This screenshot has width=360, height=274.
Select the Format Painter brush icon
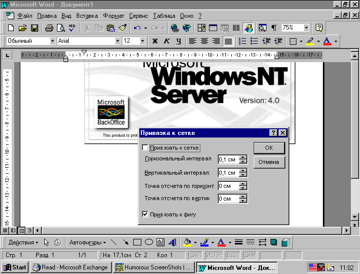click(123, 28)
